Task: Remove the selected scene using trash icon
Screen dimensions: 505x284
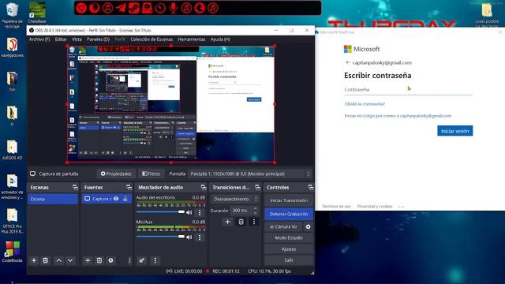Action: (46, 260)
